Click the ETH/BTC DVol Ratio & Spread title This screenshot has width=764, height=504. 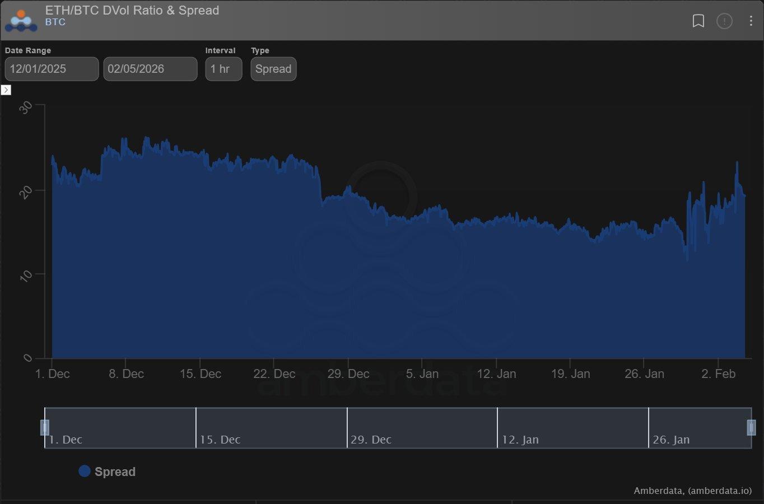click(x=132, y=10)
